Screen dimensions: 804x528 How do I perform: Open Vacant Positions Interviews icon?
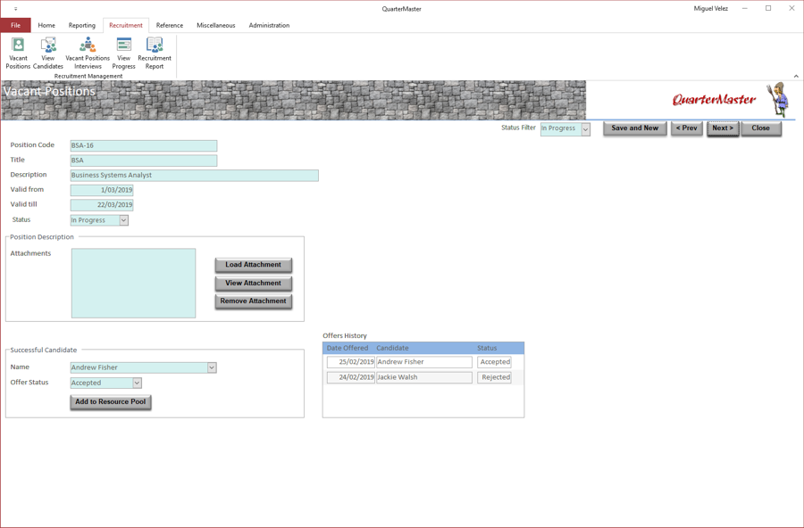88,53
